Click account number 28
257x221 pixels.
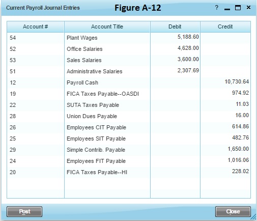click(x=13, y=116)
